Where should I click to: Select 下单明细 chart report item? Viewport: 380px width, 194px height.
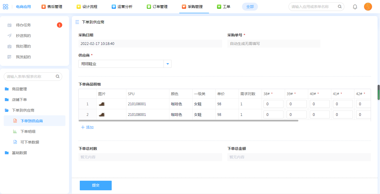[x=28, y=132]
